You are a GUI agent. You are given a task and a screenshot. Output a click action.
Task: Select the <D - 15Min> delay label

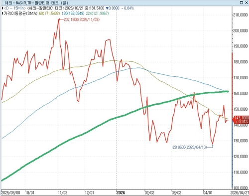tap(15, 8)
